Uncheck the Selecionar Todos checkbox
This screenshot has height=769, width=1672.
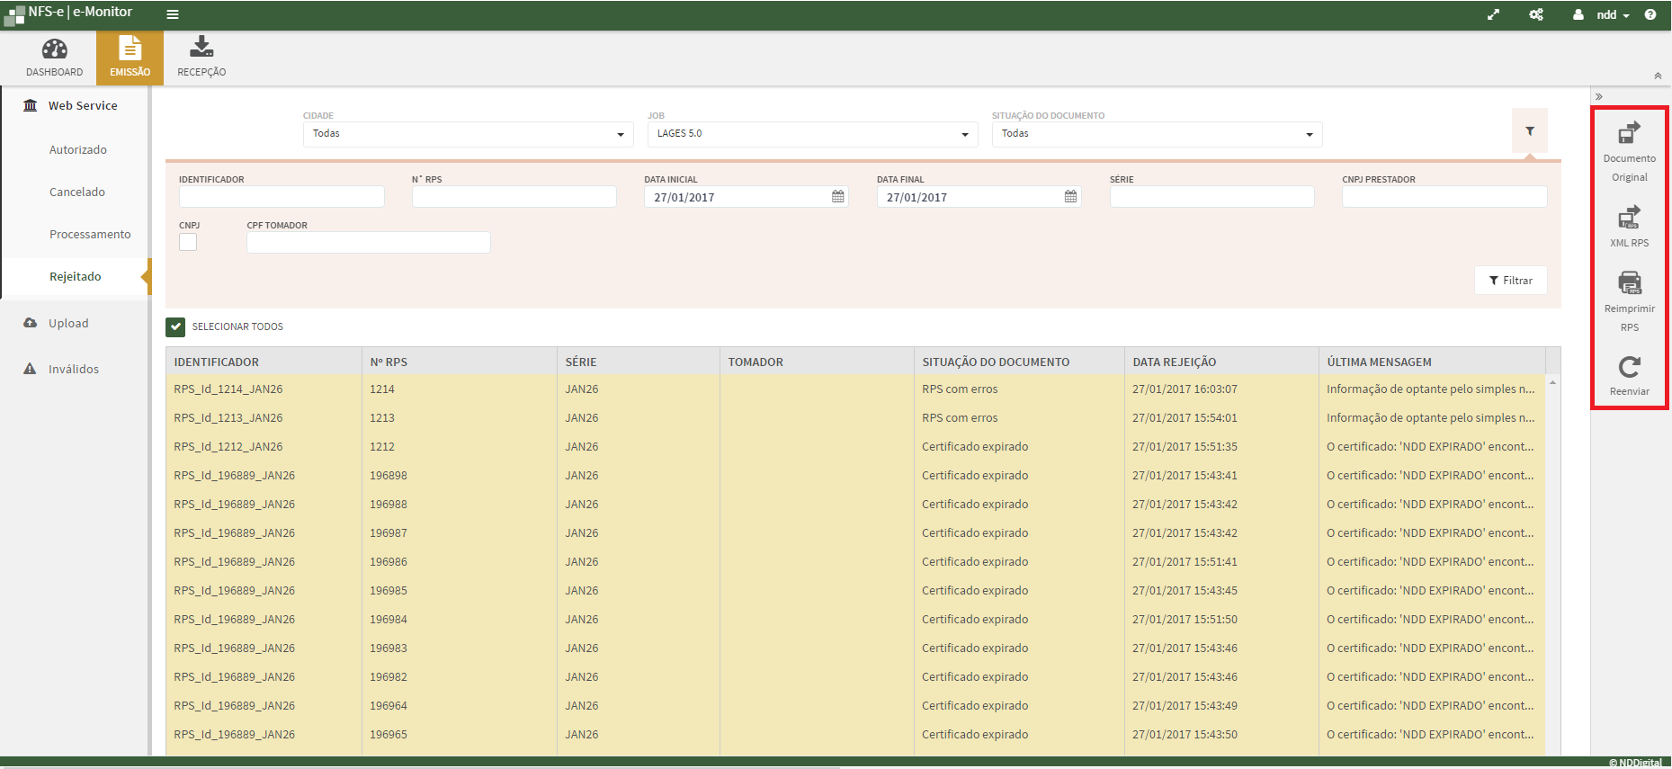pos(175,326)
